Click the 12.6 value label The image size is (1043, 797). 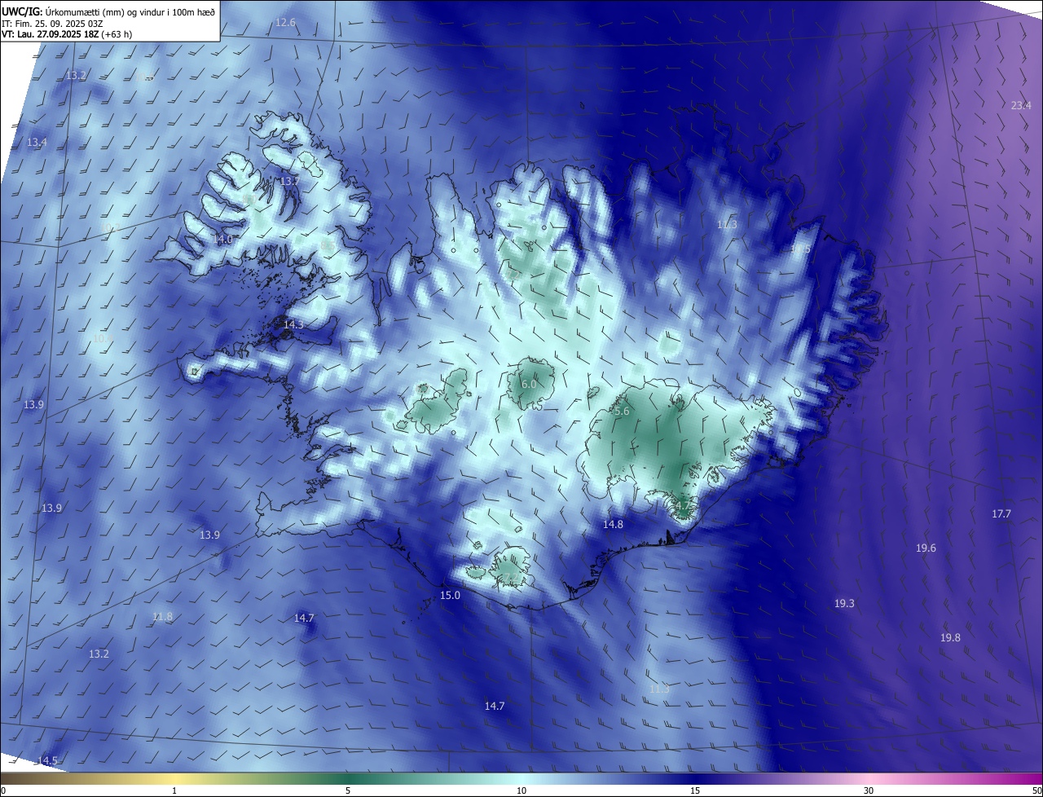coord(285,22)
